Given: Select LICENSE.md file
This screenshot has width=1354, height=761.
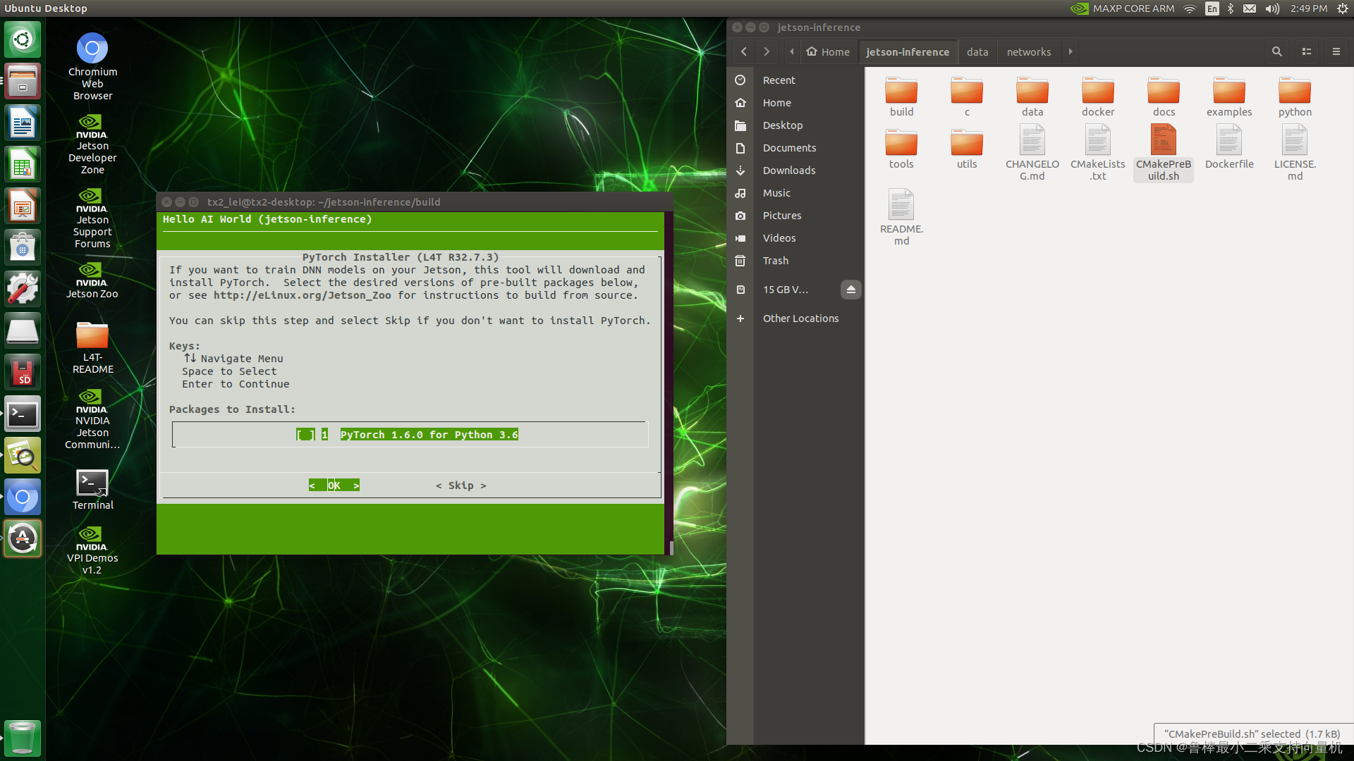Looking at the screenshot, I should click(1295, 153).
